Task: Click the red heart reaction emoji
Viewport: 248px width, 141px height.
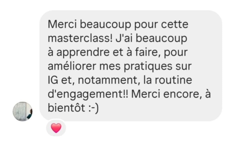Action: 56,128
